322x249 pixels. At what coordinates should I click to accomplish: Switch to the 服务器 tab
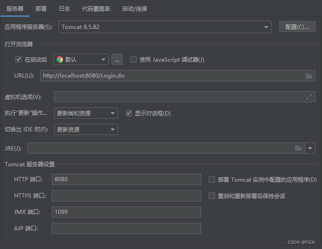pyautogui.click(x=15, y=8)
